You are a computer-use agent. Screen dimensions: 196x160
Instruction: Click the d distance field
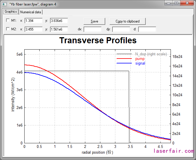[x=147, y=29]
